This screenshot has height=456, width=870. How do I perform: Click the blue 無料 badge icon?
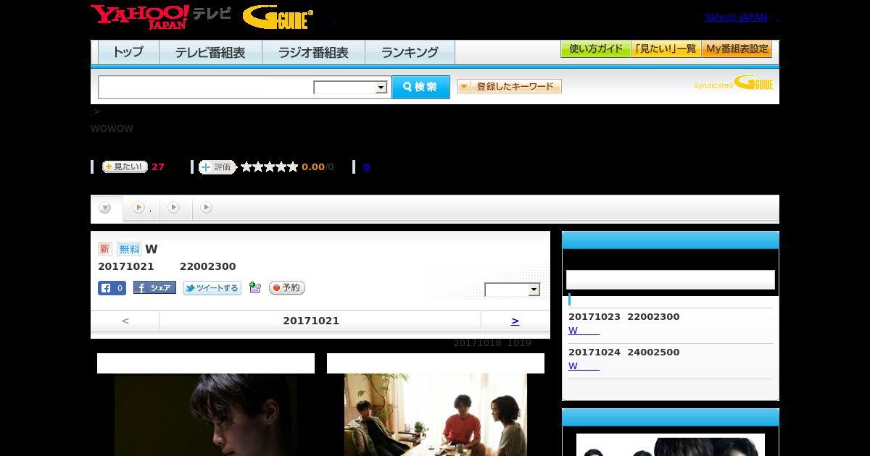tap(129, 249)
